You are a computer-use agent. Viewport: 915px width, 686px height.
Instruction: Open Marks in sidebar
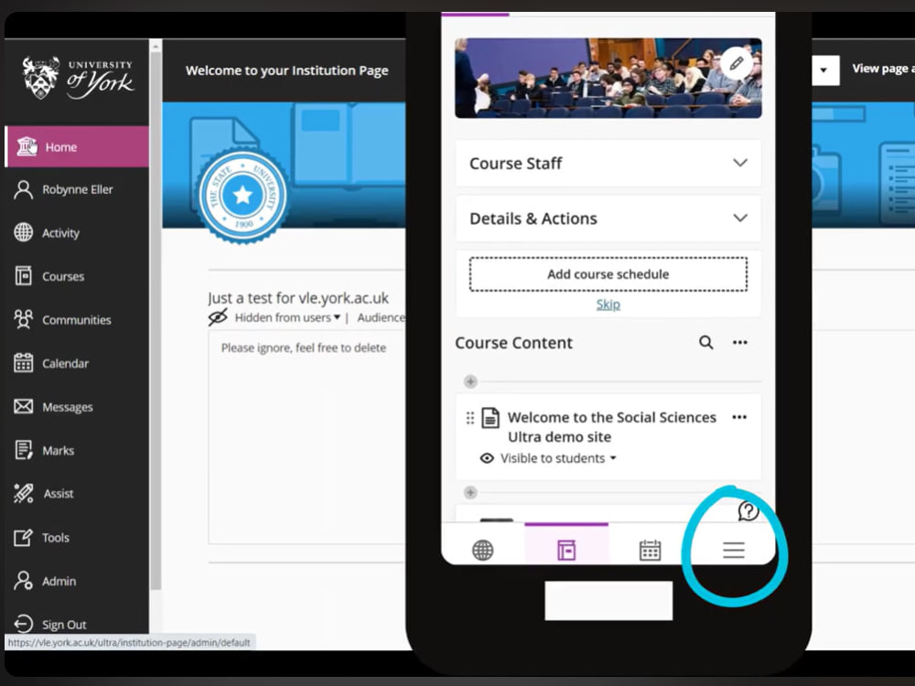point(77,450)
